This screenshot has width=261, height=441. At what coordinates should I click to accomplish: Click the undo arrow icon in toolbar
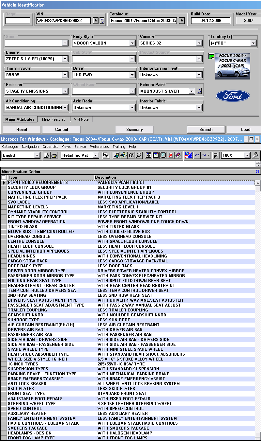(197, 155)
